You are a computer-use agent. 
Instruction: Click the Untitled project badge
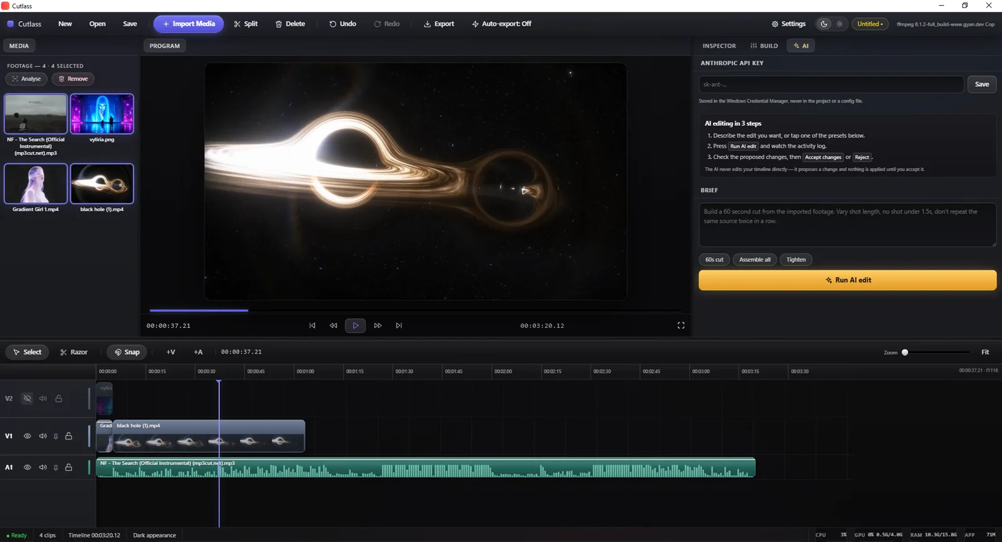click(870, 24)
